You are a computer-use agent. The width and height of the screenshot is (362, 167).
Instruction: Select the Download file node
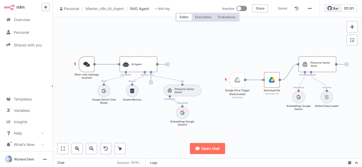click(x=272, y=80)
